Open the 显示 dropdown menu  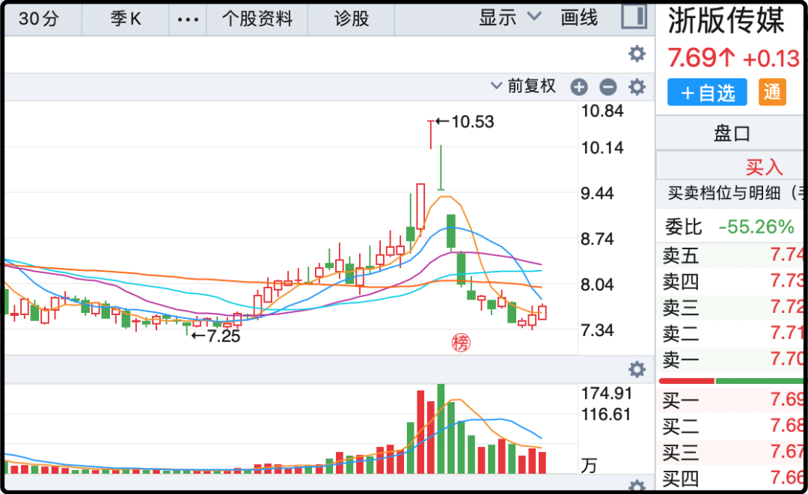point(509,18)
